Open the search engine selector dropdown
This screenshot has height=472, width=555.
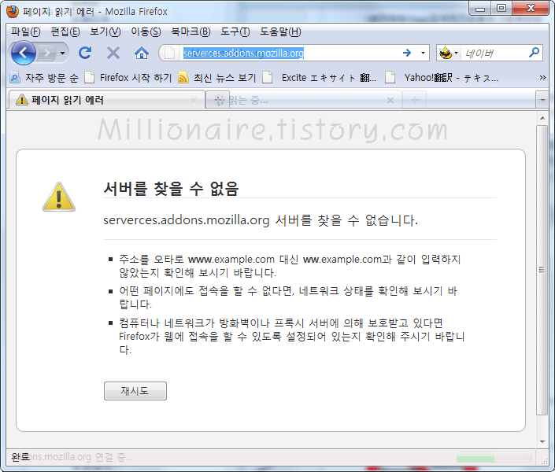[449, 53]
